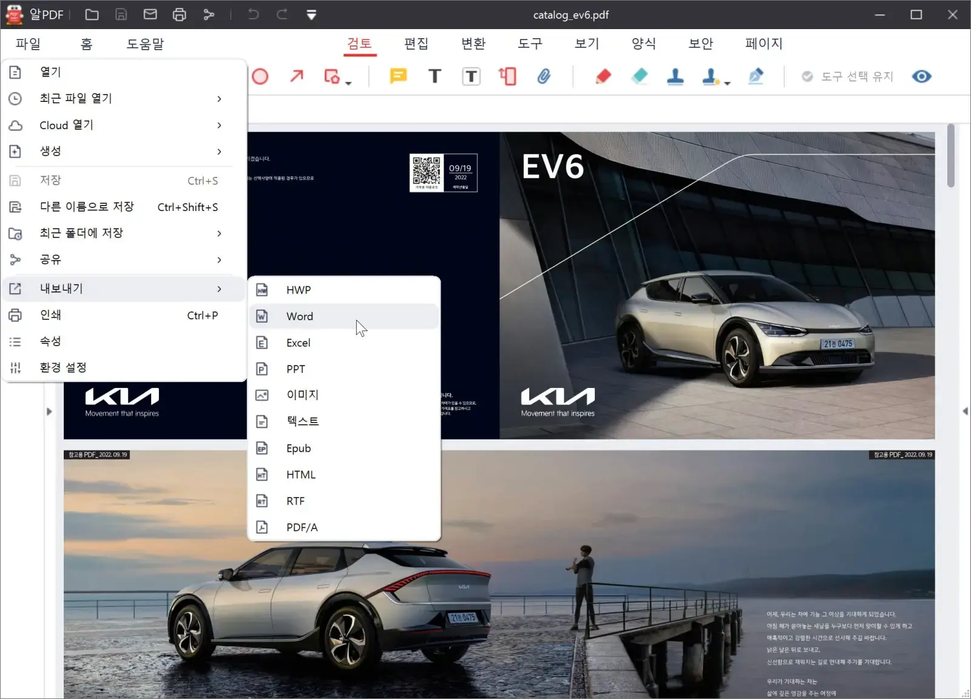
Task: Click the email envelope icon in title bar
Action: (151, 15)
